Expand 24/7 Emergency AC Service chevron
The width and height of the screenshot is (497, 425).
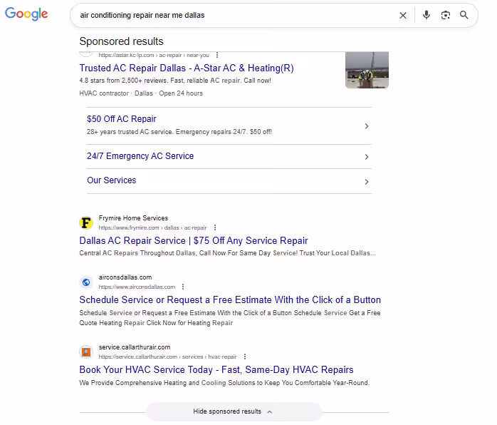[367, 157]
